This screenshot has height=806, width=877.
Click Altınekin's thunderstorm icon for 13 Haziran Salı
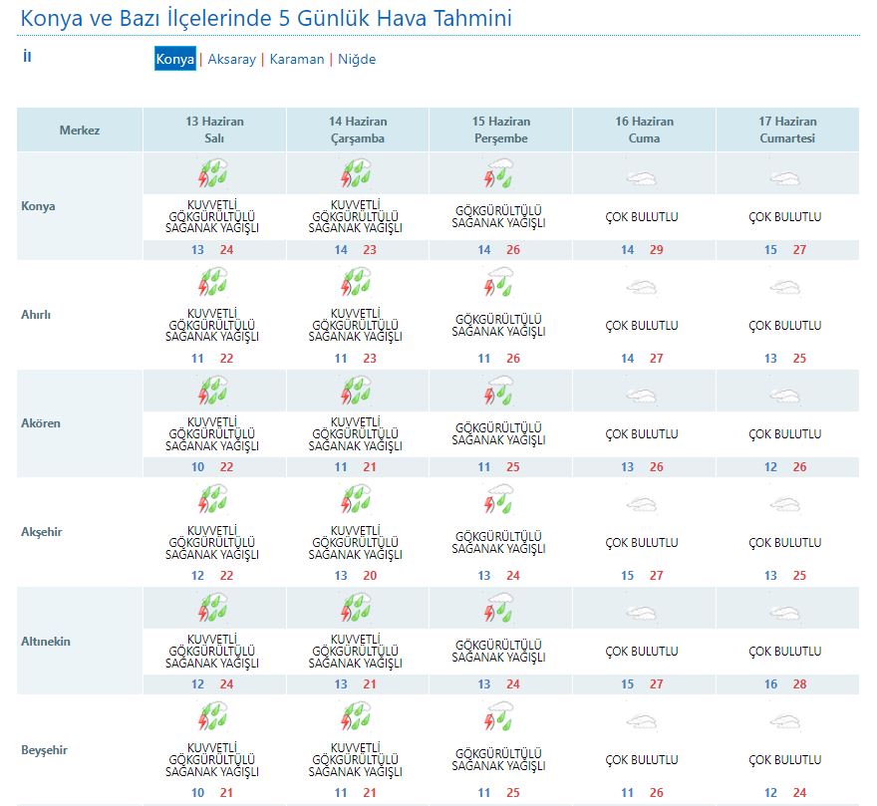(214, 609)
